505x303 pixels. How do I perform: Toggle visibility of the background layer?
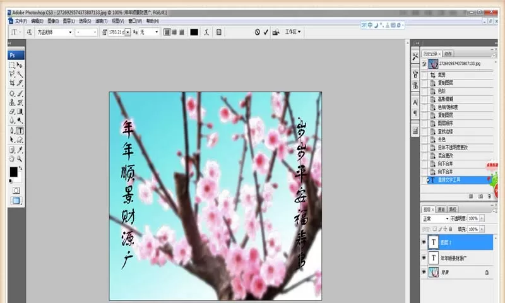(x=424, y=273)
